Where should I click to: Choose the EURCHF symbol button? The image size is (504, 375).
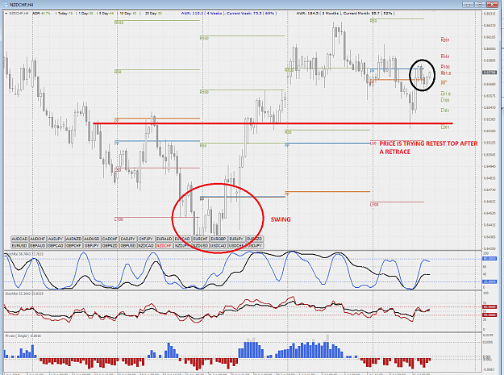point(200,239)
